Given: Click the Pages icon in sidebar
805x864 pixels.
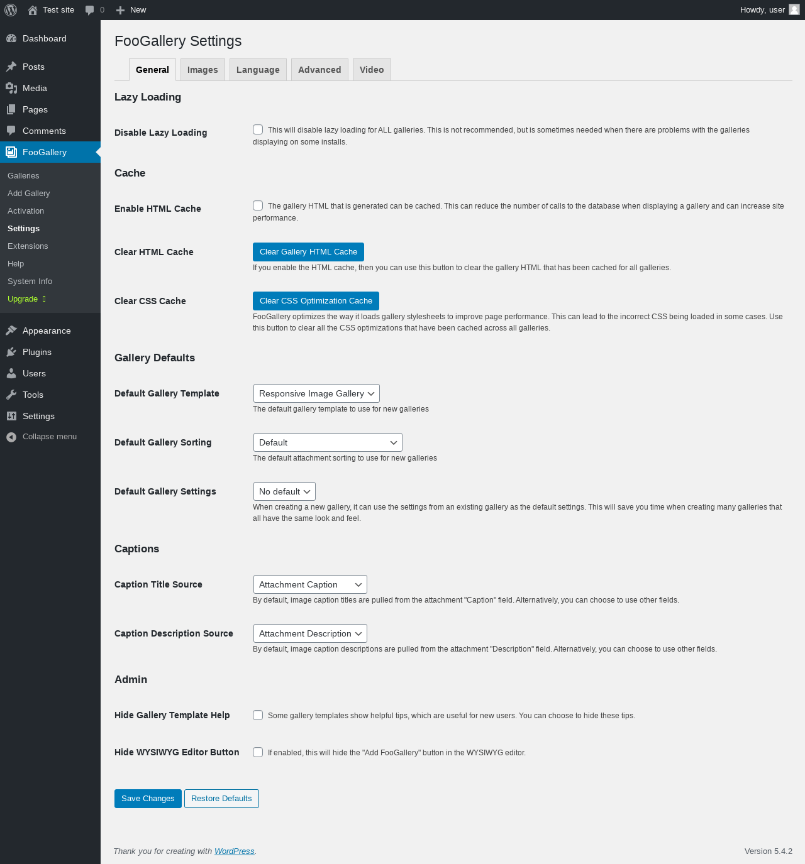Looking at the screenshot, I should click(11, 109).
